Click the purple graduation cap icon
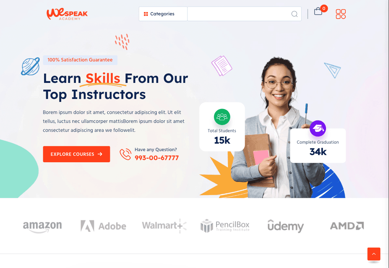This screenshot has height=268, width=389. pos(318,128)
